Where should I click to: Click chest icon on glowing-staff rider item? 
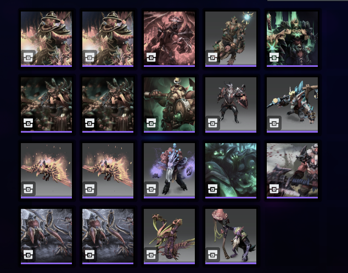pyautogui.click(x=212, y=58)
